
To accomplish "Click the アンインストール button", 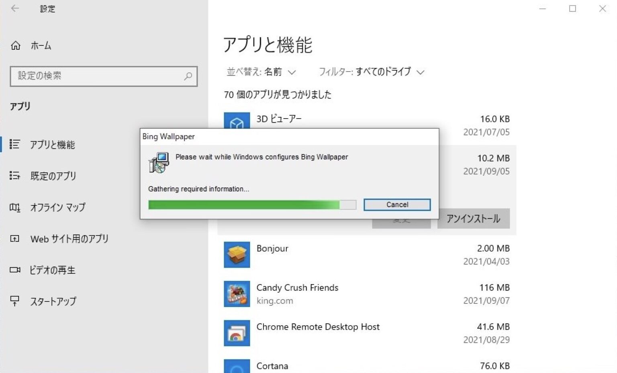I will point(473,218).
